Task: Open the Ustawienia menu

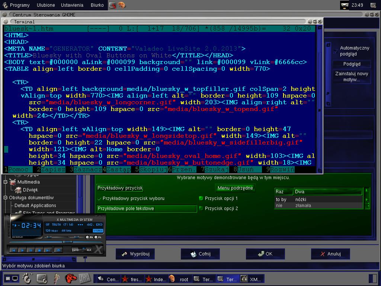Action: [x=72, y=5]
